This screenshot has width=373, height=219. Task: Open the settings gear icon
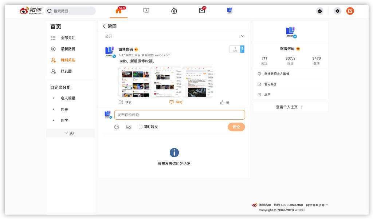point(337,11)
